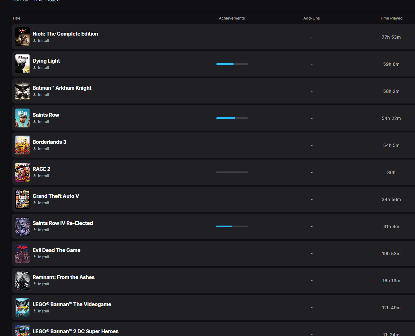
Task: Click the Evil Dead The Game title
Action: pos(57,250)
